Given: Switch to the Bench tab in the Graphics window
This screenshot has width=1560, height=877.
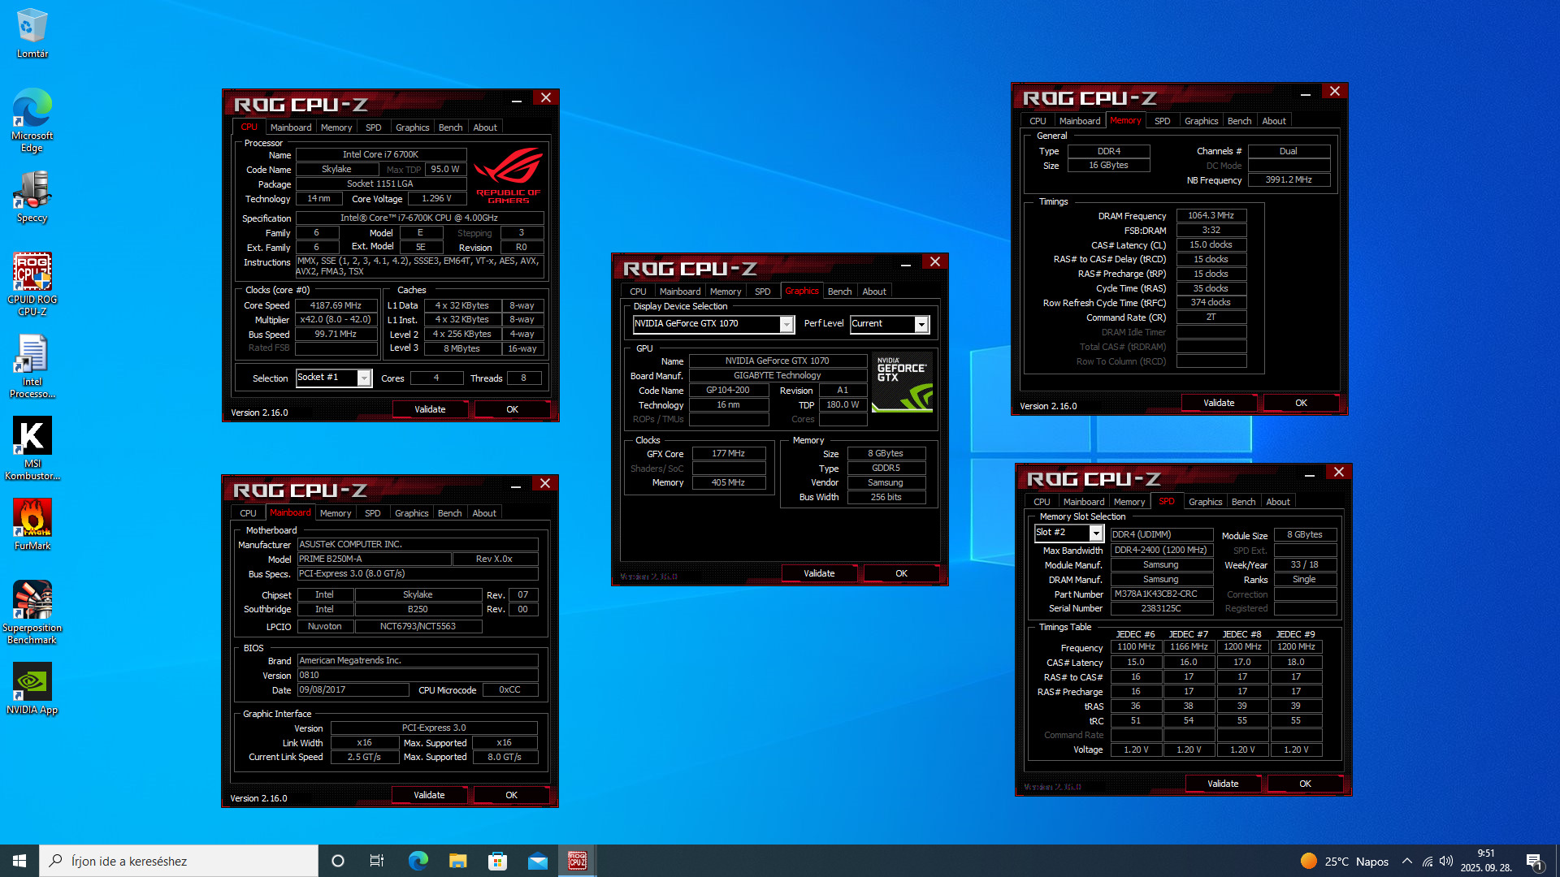Looking at the screenshot, I should pyautogui.click(x=839, y=292).
